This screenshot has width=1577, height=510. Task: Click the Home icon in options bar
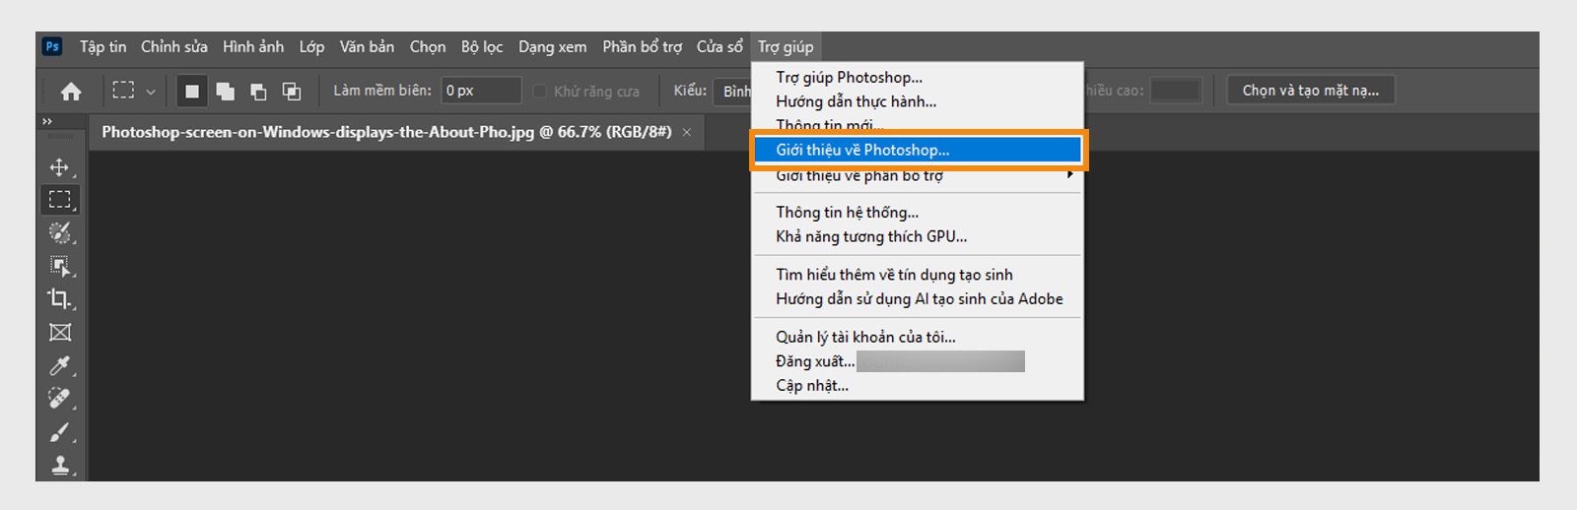point(71,92)
